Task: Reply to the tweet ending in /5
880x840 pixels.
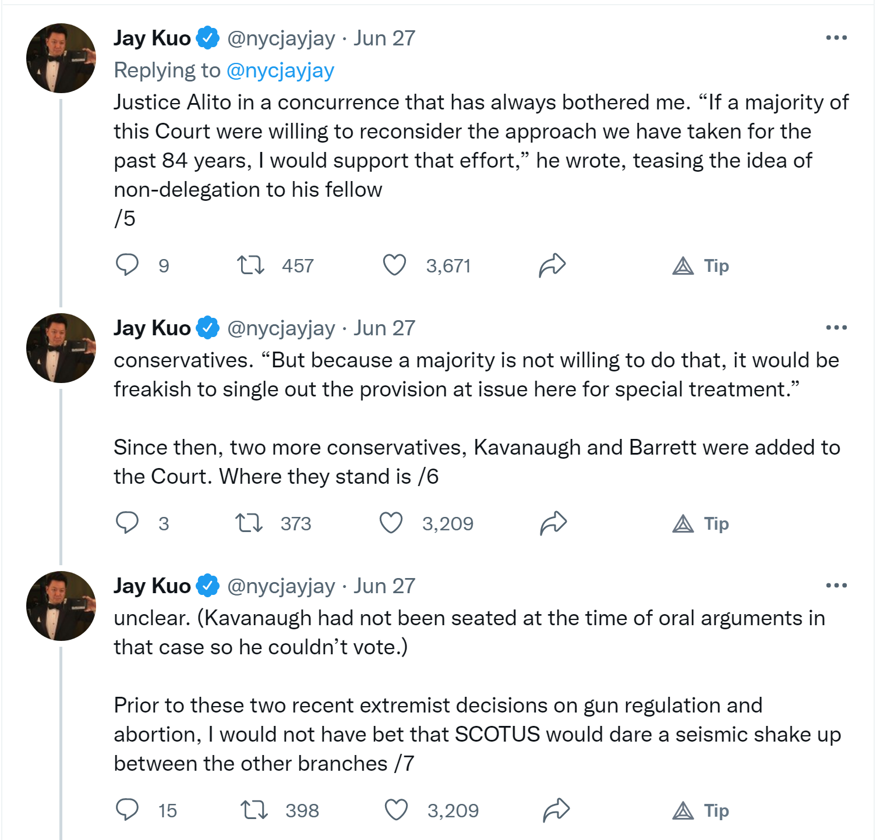Action: click(x=127, y=265)
